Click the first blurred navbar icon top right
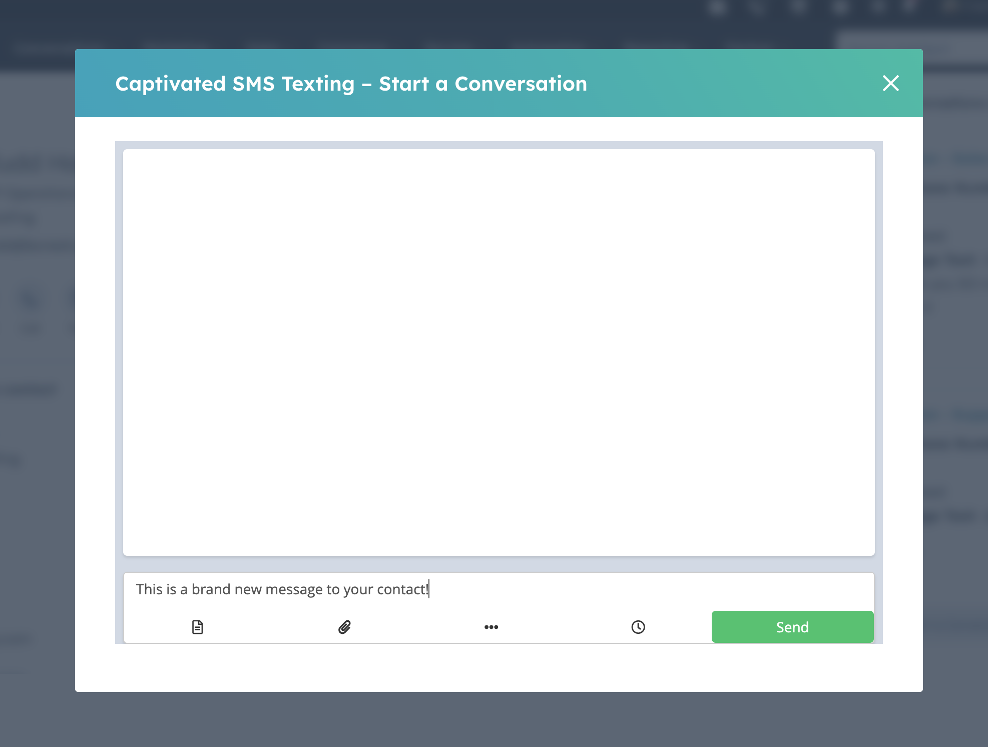The width and height of the screenshot is (988, 747). click(718, 8)
